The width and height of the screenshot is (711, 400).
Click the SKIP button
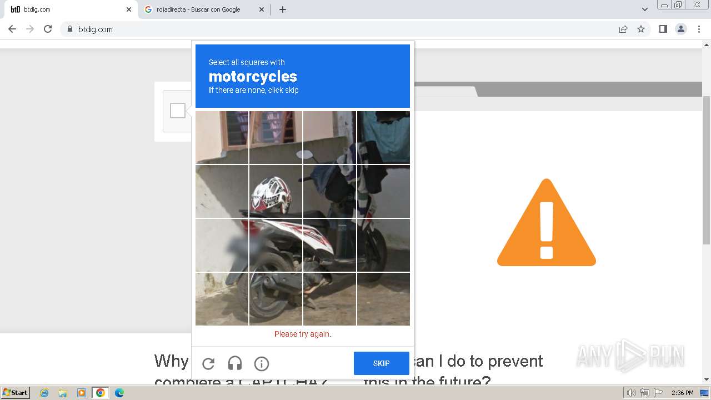click(x=382, y=363)
